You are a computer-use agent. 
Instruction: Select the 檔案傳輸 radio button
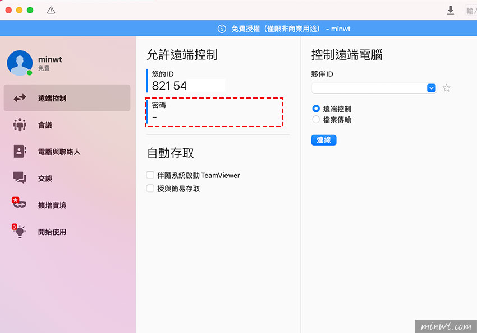316,120
